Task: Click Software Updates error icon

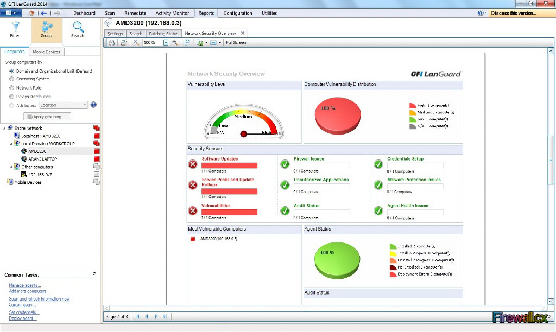Action: pos(193,164)
